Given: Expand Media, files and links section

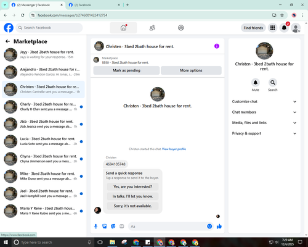Looking at the screenshot, I should pos(264,123).
